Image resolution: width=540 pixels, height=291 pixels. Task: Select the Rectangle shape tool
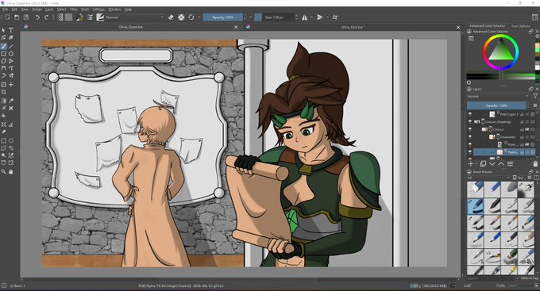[x=3, y=54]
